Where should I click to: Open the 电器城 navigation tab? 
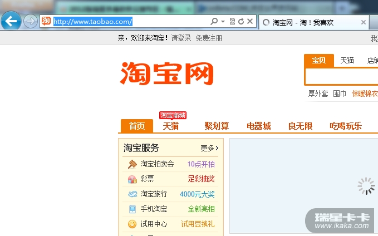(259, 126)
